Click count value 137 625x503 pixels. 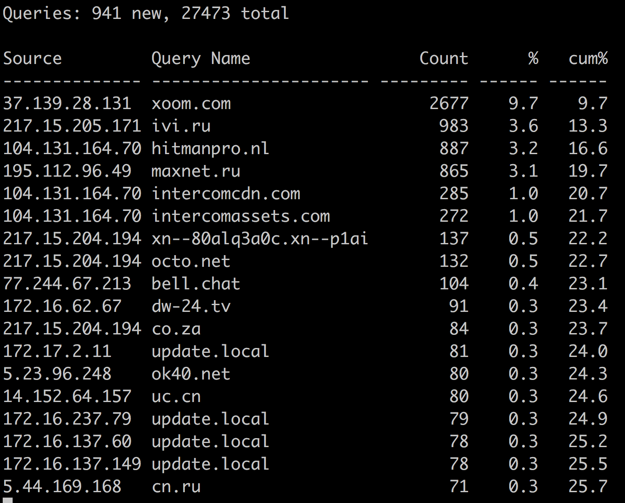point(454,239)
